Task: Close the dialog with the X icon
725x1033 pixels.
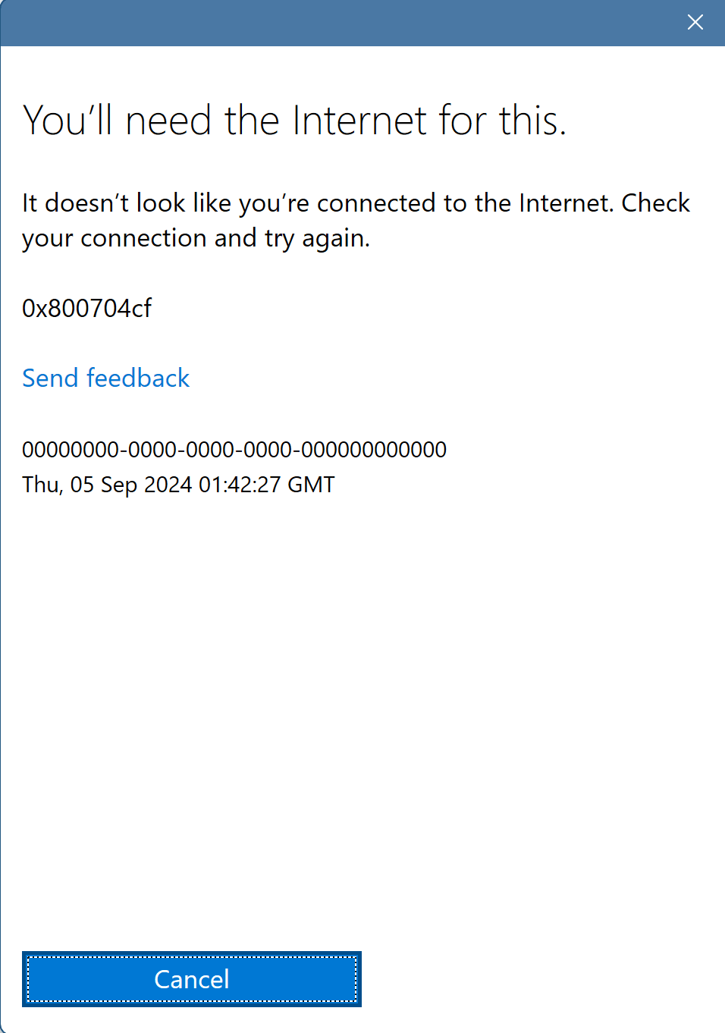Action: pos(695,23)
